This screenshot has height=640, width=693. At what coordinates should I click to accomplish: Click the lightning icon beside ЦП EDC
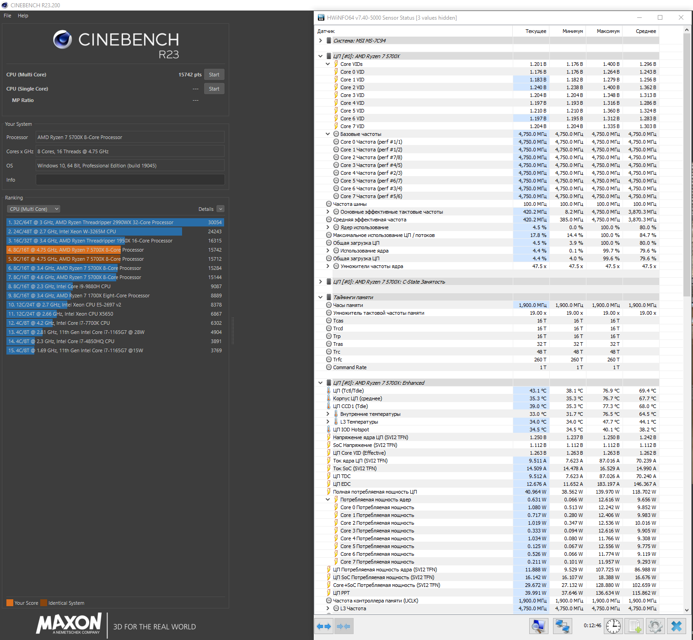point(328,484)
